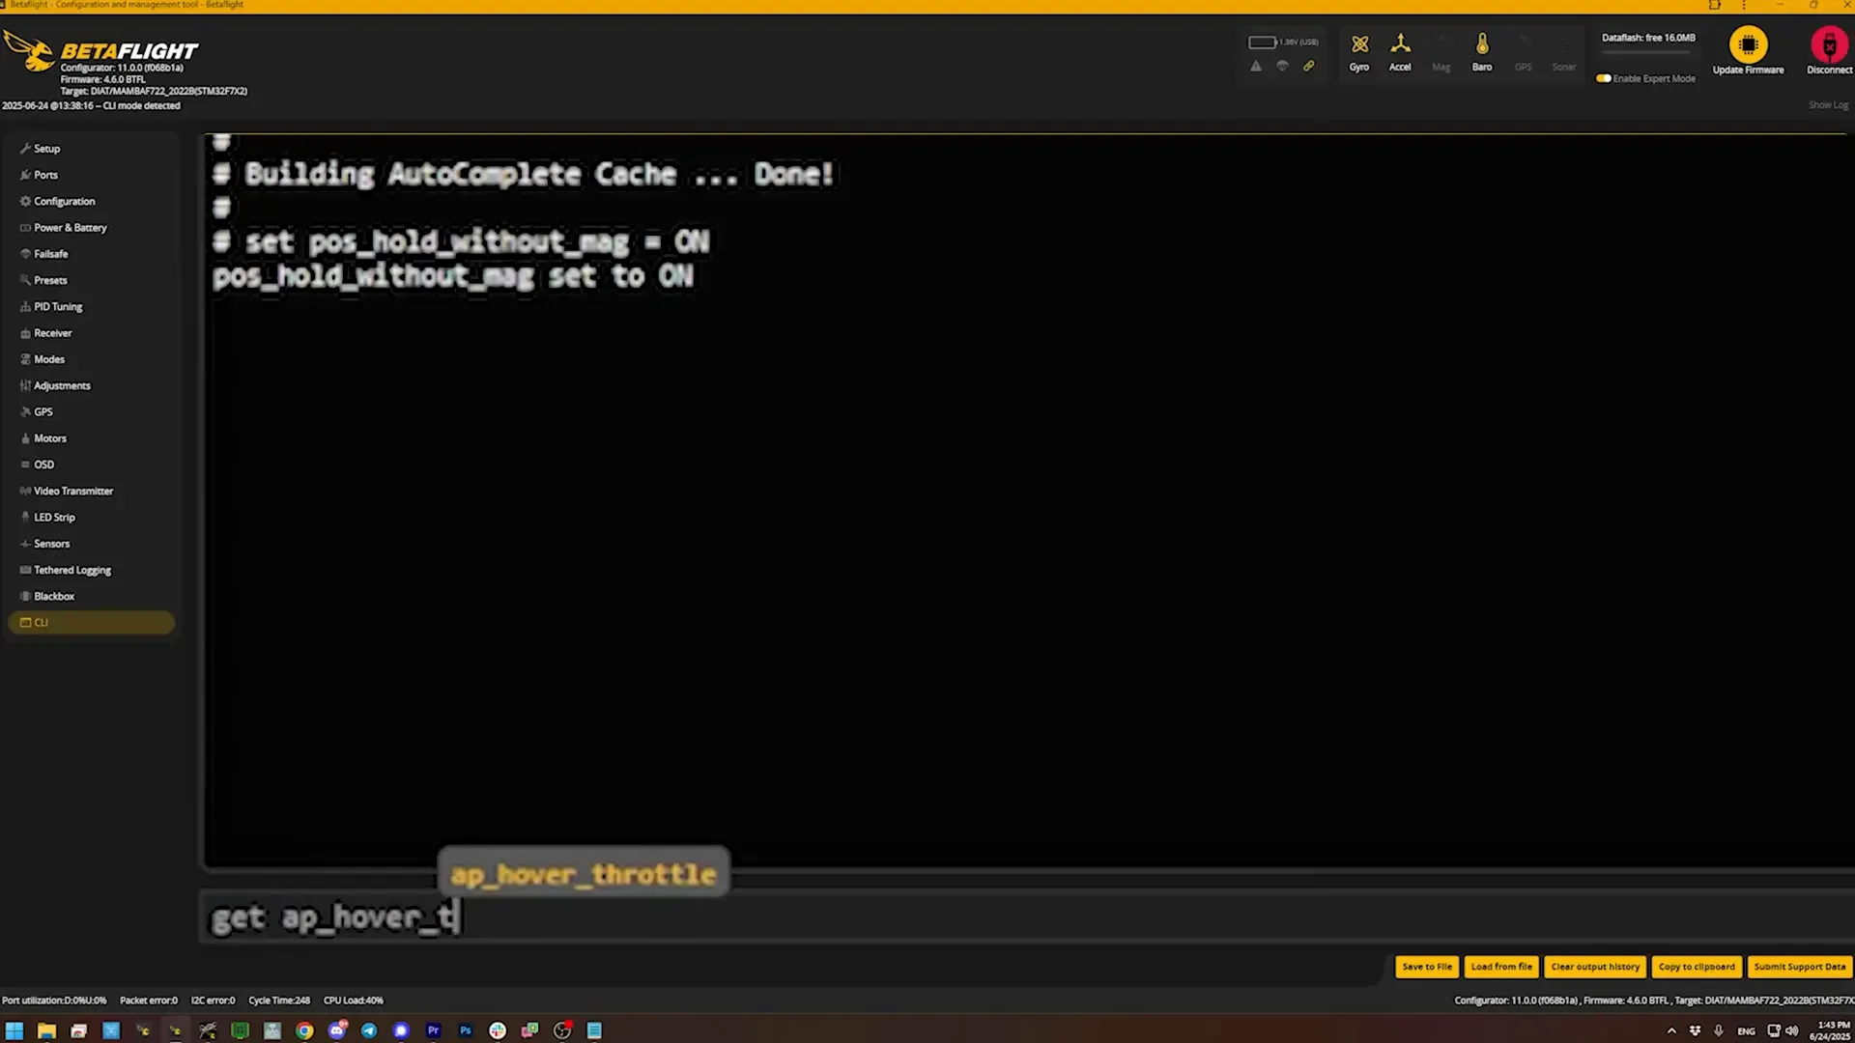1855x1043 pixels.
Task: Open Google Chrome from taskbar
Action: (x=304, y=1030)
